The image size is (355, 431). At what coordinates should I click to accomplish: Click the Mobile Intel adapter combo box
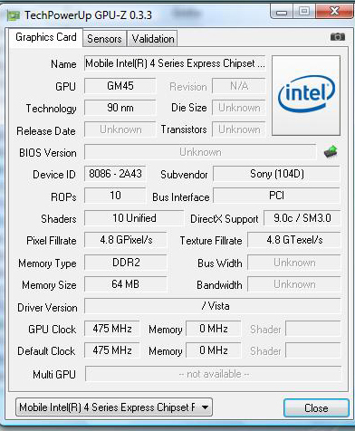[114, 407]
